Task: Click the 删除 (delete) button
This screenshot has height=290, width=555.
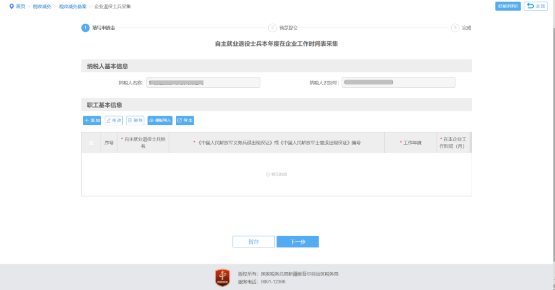Action: coord(135,121)
